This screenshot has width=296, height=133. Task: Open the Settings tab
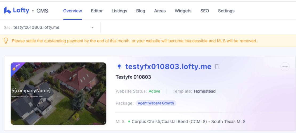226,11
